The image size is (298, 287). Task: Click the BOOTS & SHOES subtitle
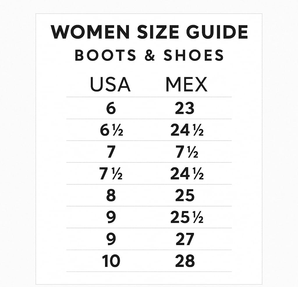coord(149,55)
